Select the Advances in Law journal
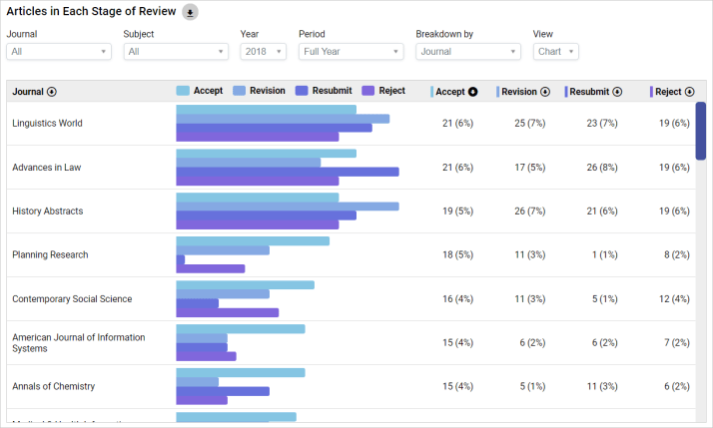 pyautogui.click(x=47, y=168)
